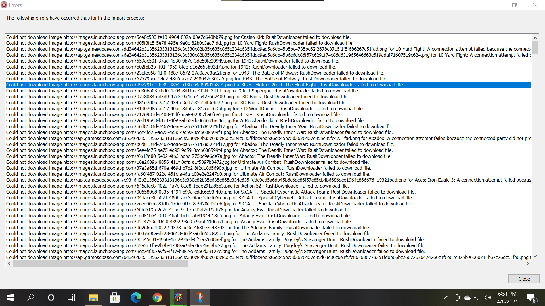Open clock showing 6:51 PM 4/6/2021
This screenshot has width=545, height=306.
point(507,297)
